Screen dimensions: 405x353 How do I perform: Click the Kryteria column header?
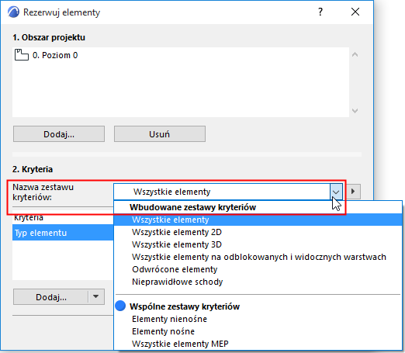coord(63,218)
